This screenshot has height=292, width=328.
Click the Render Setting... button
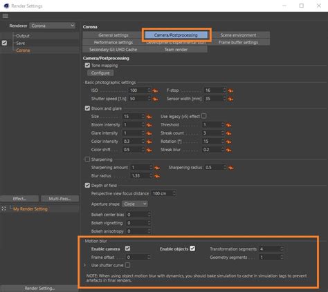coord(39,289)
